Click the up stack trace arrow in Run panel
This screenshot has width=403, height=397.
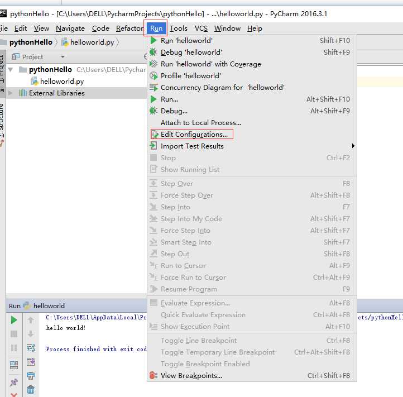point(31,320)
